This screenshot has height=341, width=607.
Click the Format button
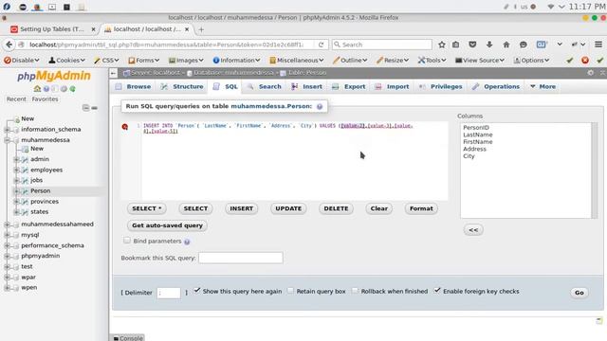point(421,208)
